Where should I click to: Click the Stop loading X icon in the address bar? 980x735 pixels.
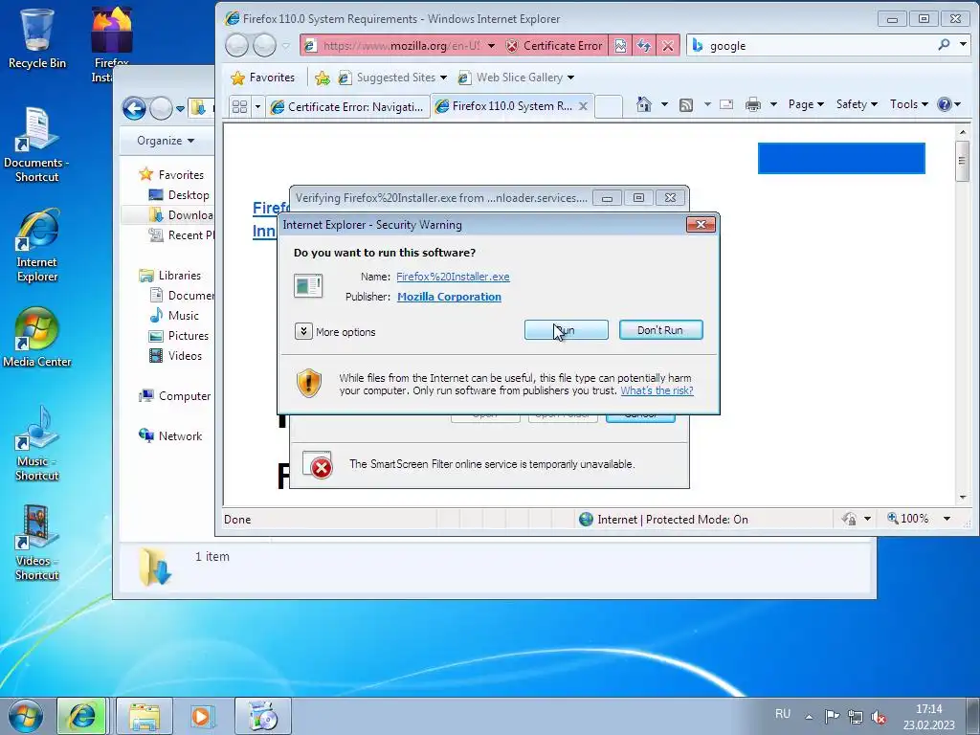668,46
